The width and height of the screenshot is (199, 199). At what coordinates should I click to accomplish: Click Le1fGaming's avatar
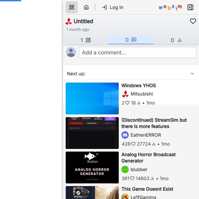[125, 196]
